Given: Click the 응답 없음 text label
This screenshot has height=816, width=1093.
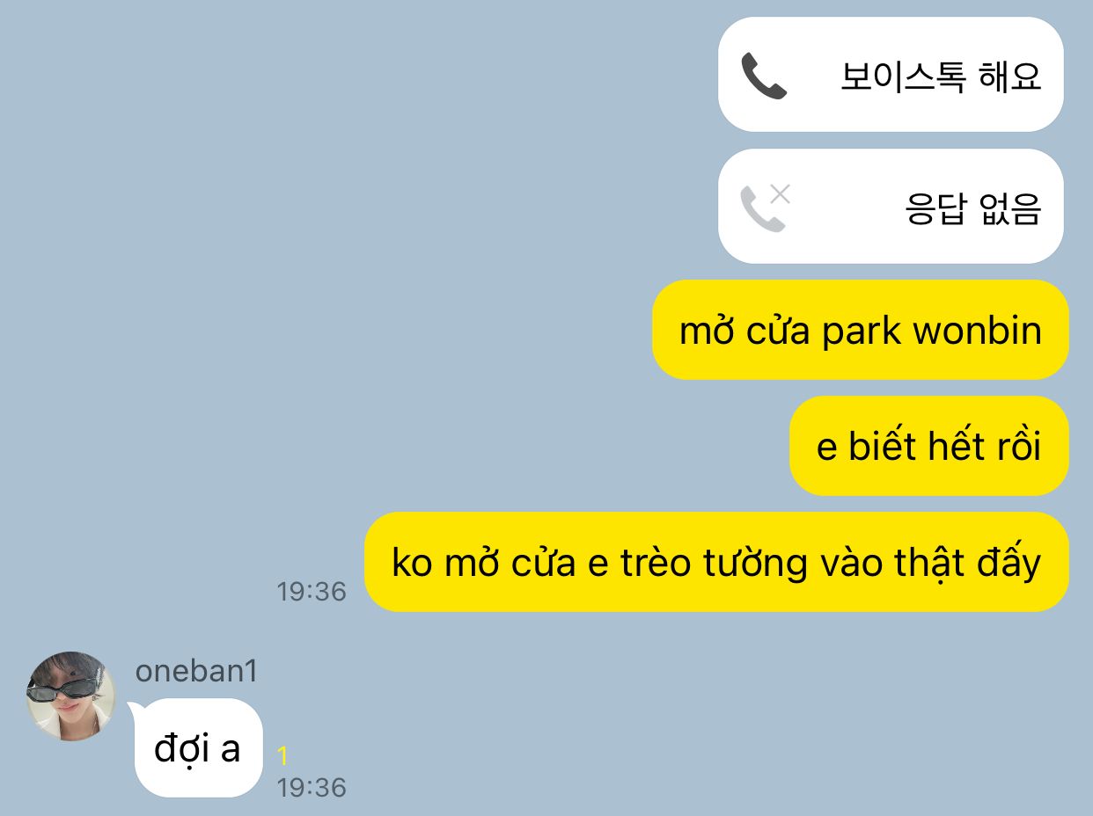Looking at the screenshot, I should point(973,208).
